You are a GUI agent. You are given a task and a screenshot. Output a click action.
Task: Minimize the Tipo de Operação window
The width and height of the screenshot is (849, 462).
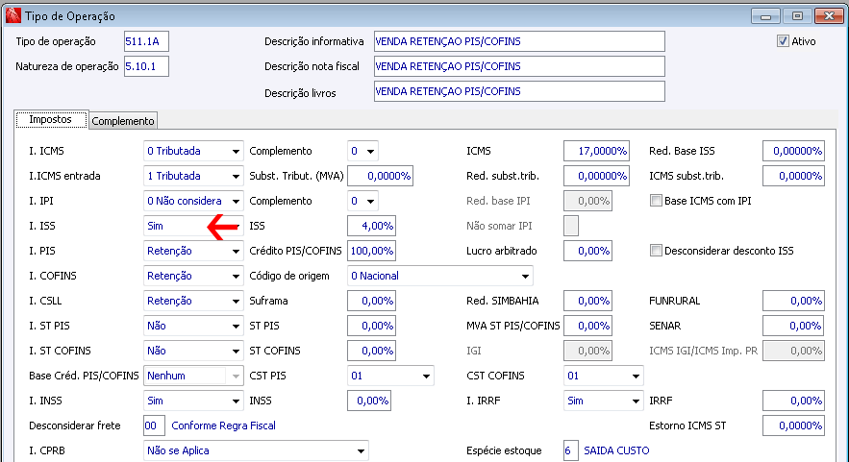[x=765, y=16]
